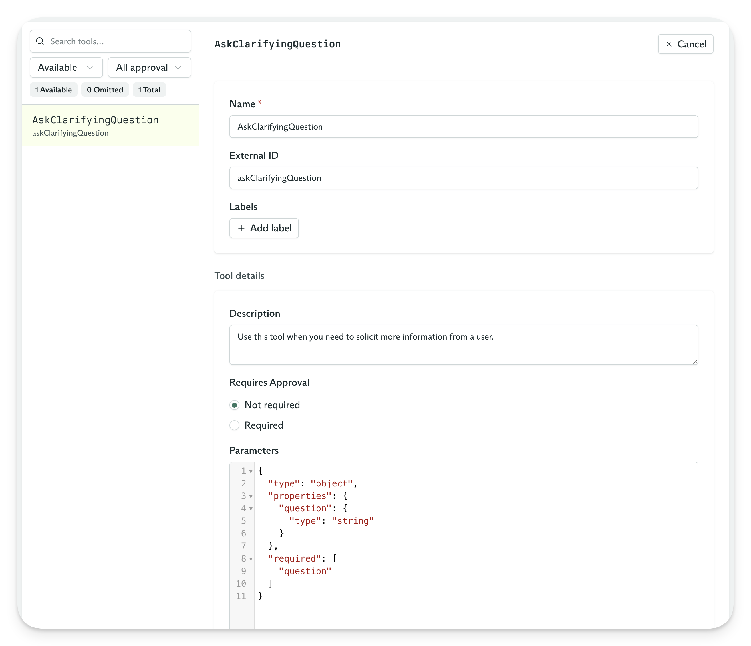Click the Tool details heading

pos(239,276)
